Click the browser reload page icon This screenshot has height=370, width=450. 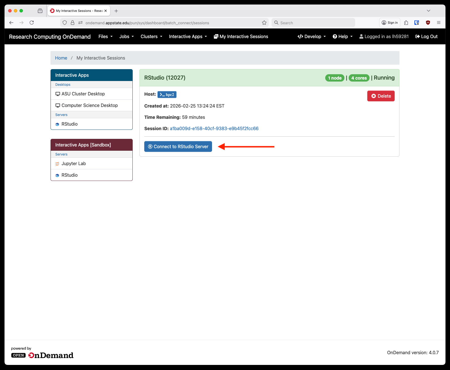(x=32, y=23)
